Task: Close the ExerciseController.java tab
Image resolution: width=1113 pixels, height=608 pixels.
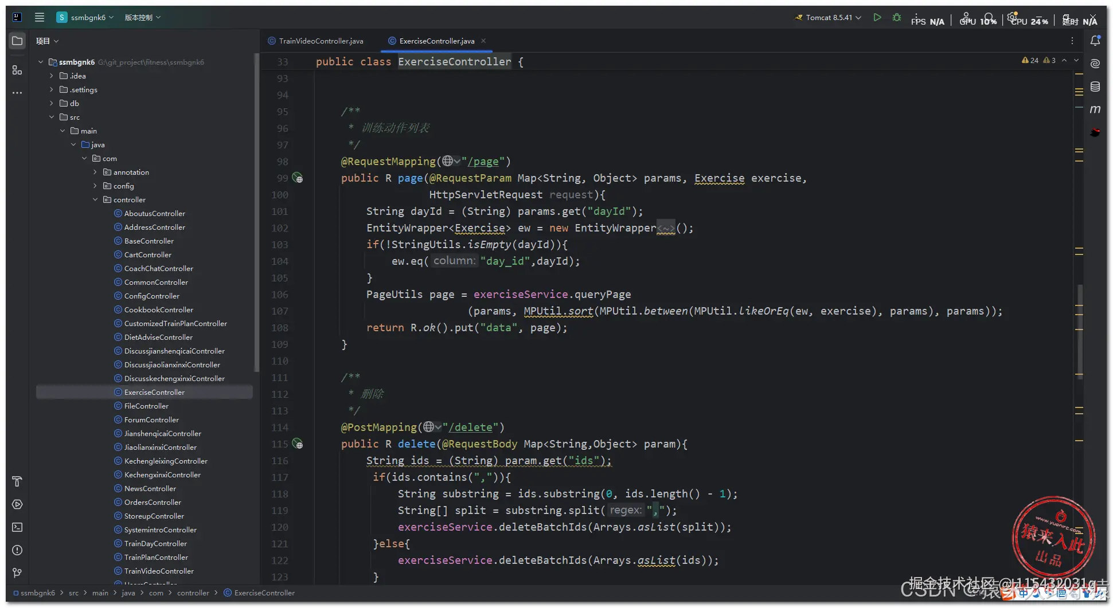Action: [x=483, y=41]
